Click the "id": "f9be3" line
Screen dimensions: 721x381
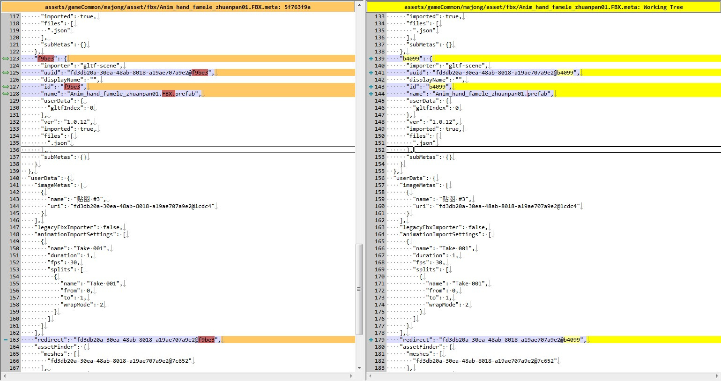[188, 87]
